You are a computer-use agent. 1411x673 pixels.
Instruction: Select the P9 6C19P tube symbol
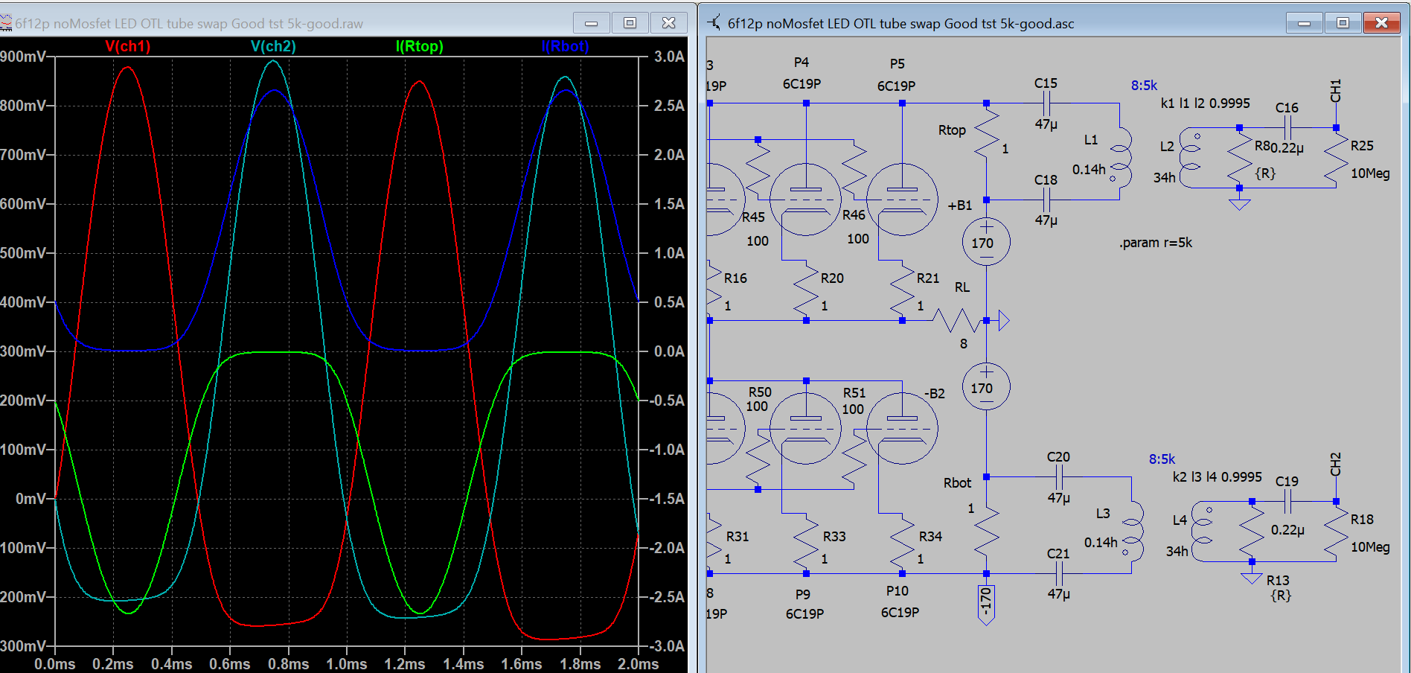pos(806,428)
